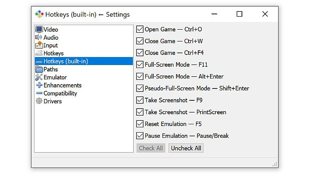310x174 pixels.
Task: Click the Enhancements plus icon
Action: pos(39,85)
